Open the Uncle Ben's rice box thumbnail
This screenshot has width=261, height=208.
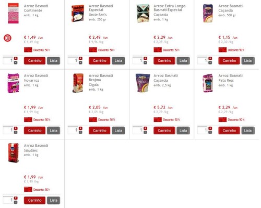[78, 13]
